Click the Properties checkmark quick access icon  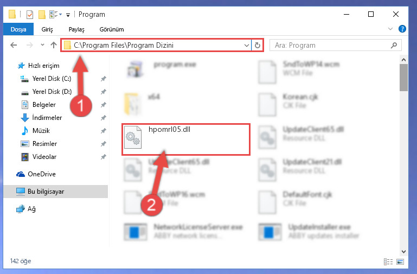click(30, 14)
